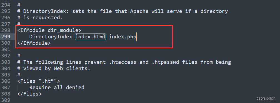Click the closing </Files> tag

point(29,94)
